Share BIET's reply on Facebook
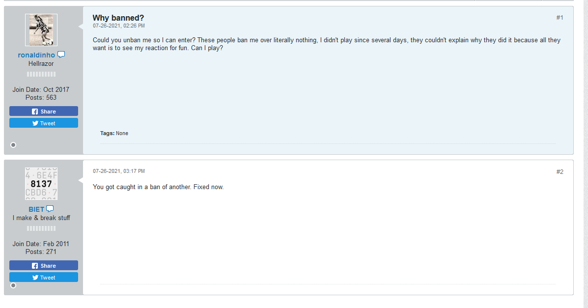 tap(44, 266)
